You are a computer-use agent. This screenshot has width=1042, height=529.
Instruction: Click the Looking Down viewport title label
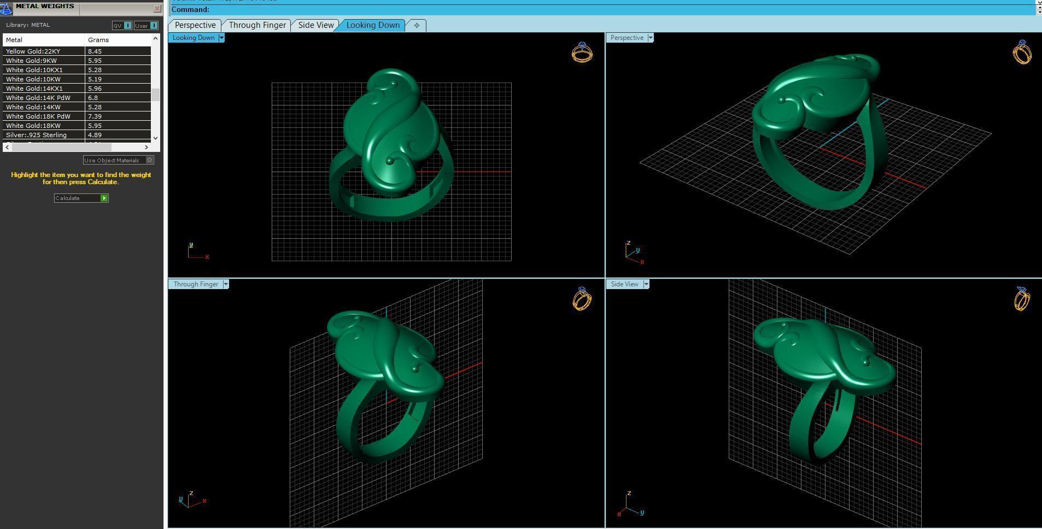194,38
